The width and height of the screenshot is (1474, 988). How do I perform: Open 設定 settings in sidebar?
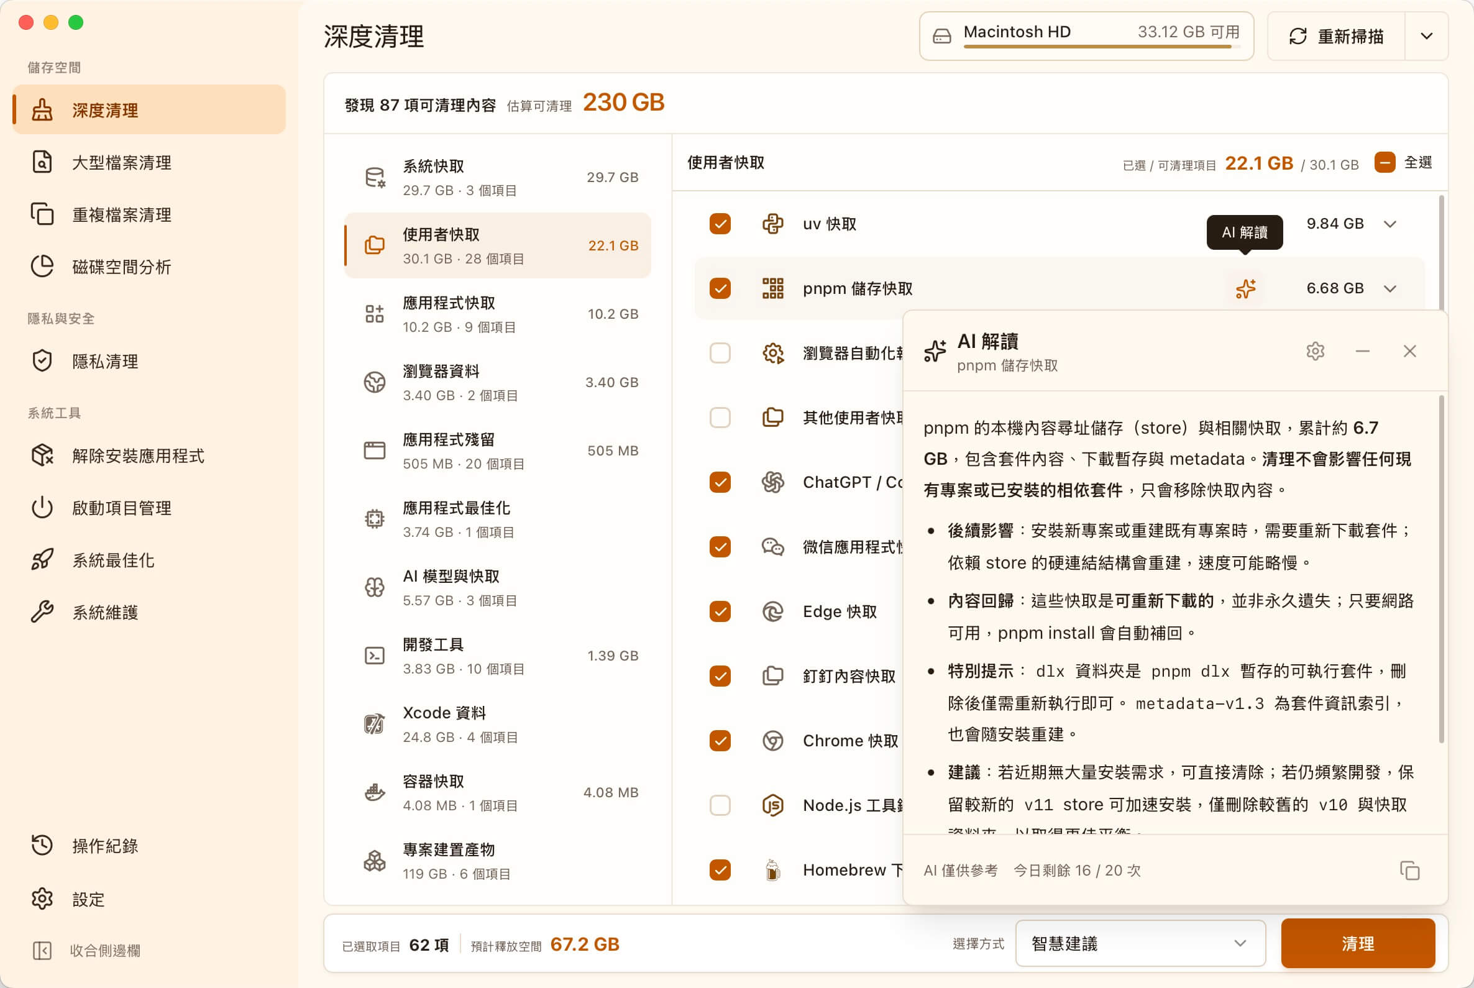pyautogui.click(x=149, y=899)
